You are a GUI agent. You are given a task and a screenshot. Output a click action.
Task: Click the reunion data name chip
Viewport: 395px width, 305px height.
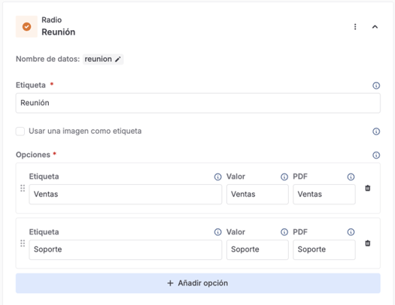[x=103, y=59]
